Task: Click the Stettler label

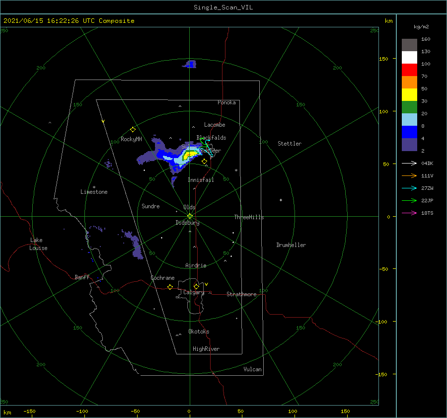Action: [x=290, y=144]
